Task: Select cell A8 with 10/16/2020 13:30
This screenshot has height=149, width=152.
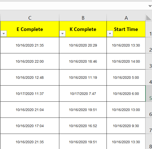Action: [x=126, y=141]
